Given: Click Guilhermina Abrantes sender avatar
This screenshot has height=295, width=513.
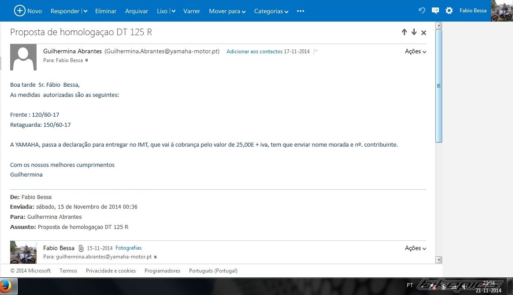Looking at the screenshot, I should click(23, 57).
